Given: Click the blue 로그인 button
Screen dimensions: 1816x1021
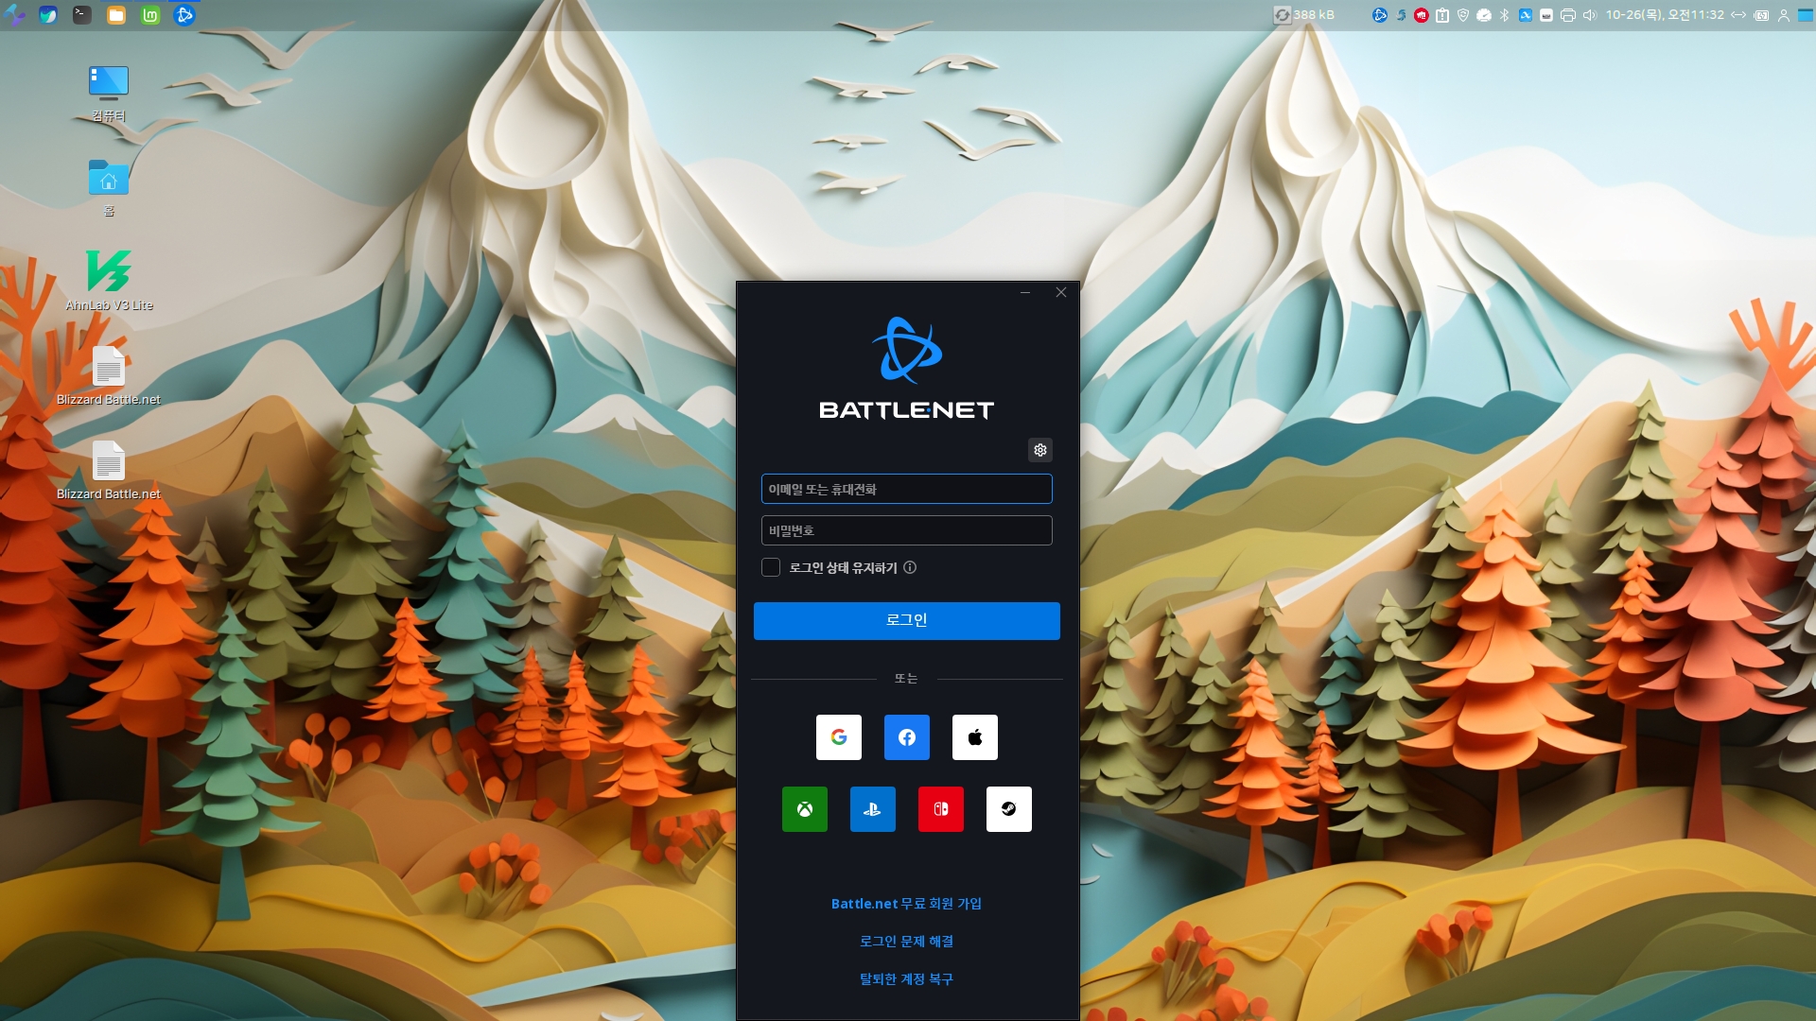Looking at the screenshot, I should (x=906, y=620).
